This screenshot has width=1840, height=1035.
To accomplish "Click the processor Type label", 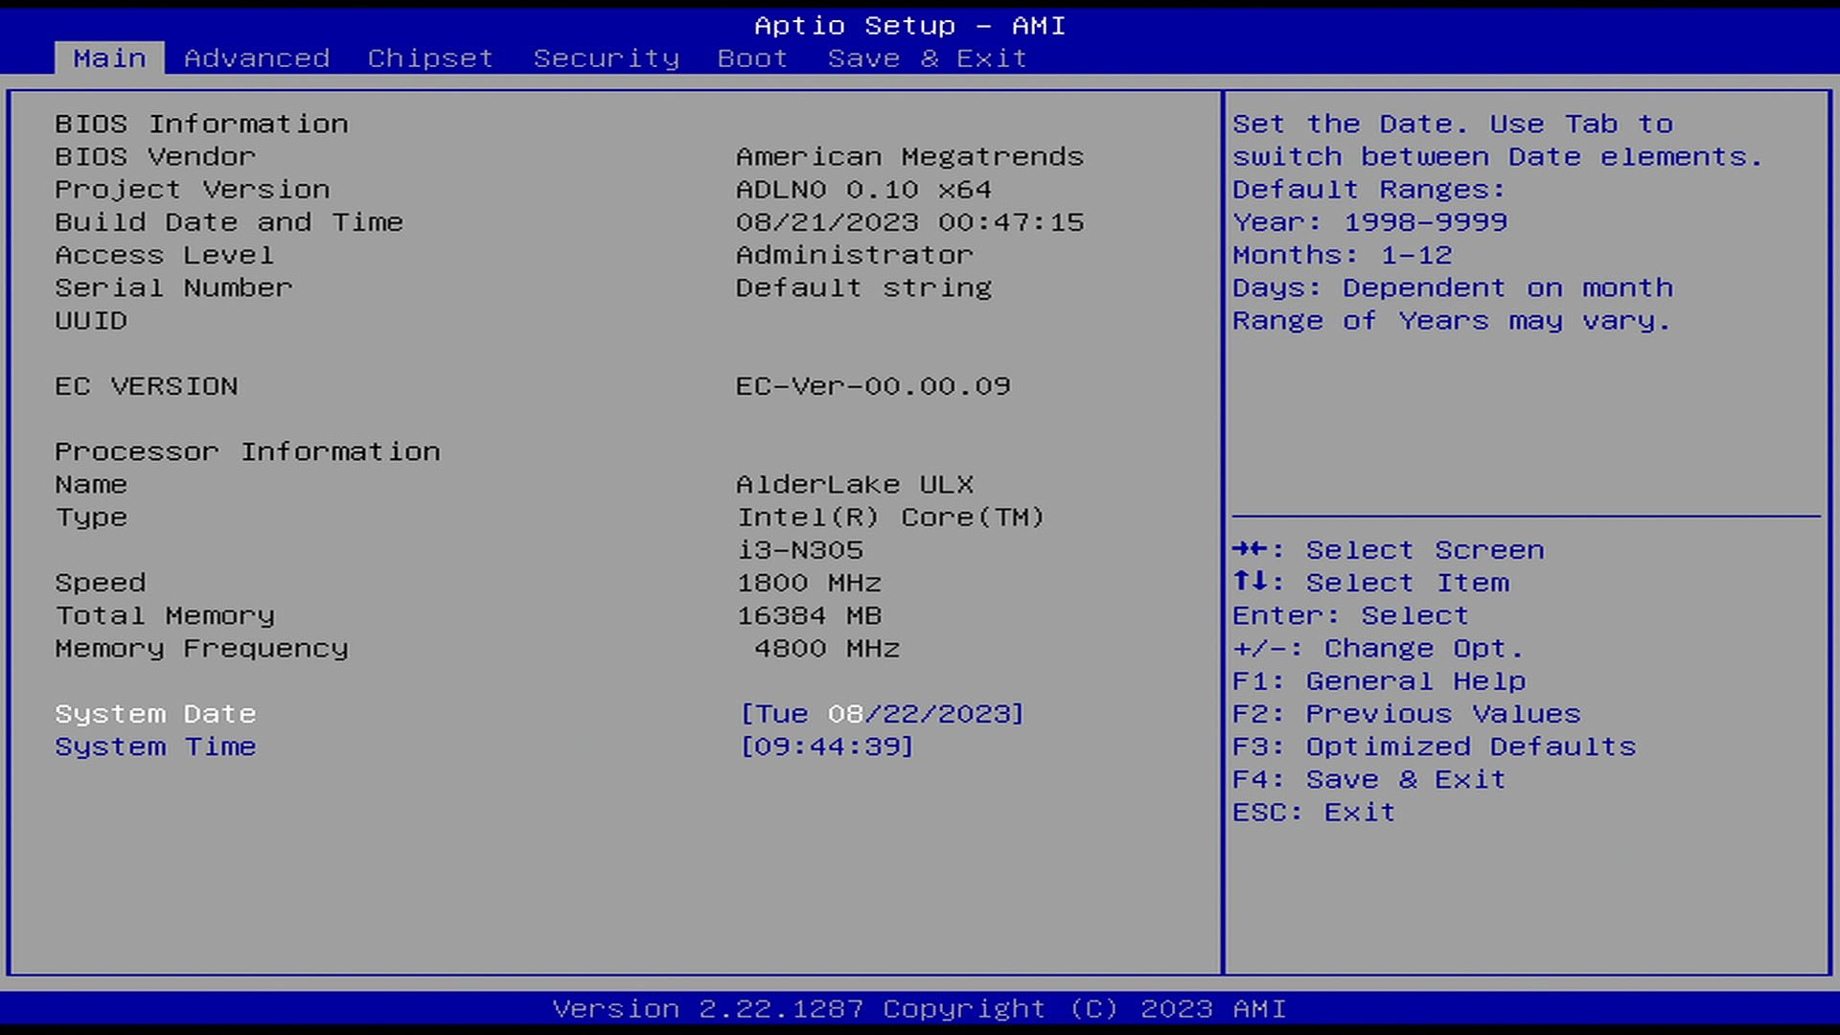I will click(91, 517).
